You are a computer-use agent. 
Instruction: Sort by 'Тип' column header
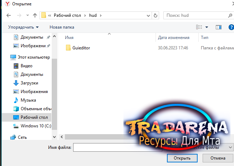(x=204, y=38)
